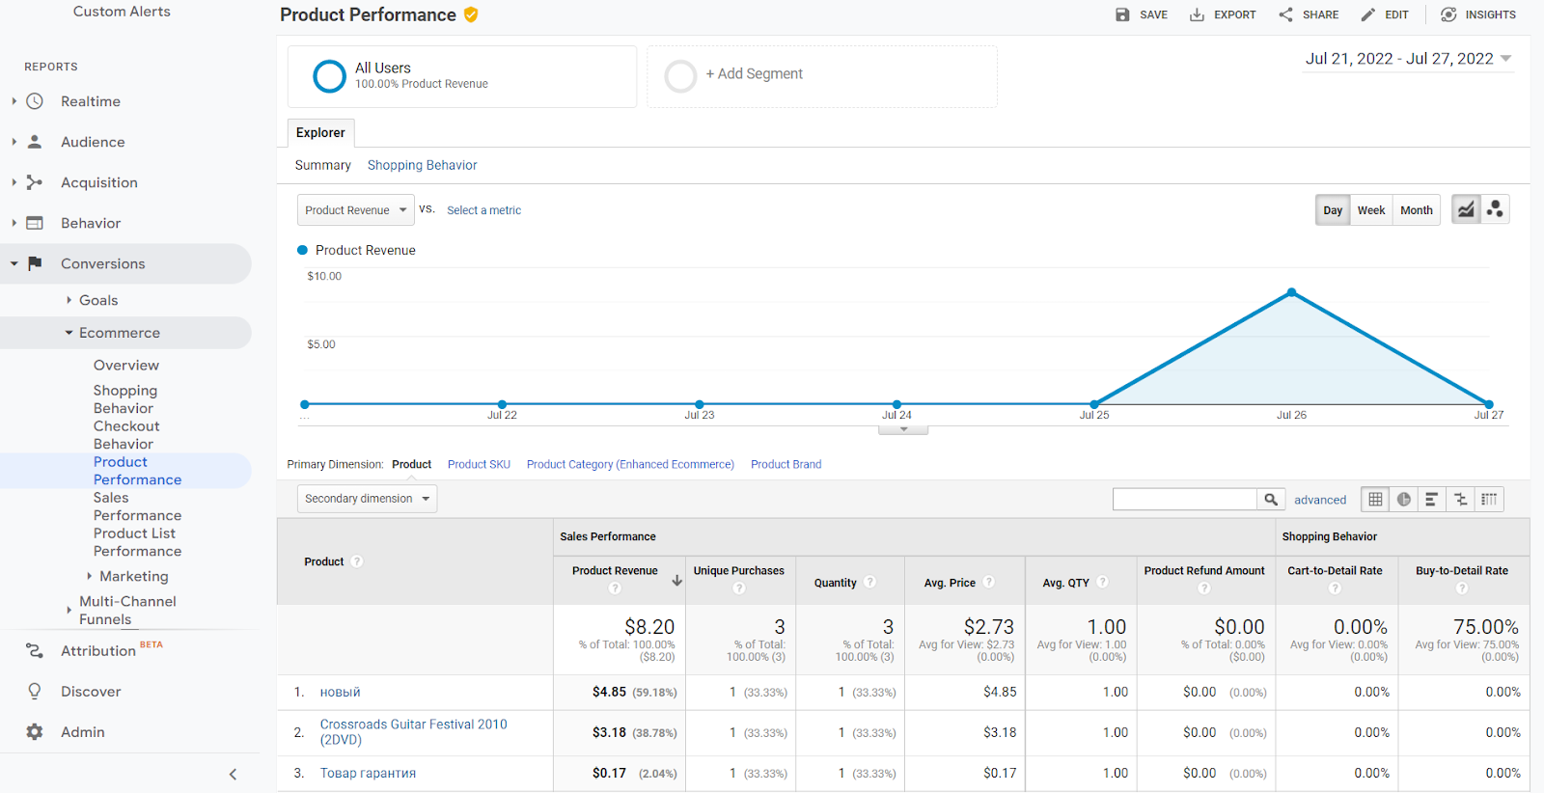This screenshot has height=793, width=1544.
Task: Change primary dimension to Product Brand
Action: (x=786, y=464)
